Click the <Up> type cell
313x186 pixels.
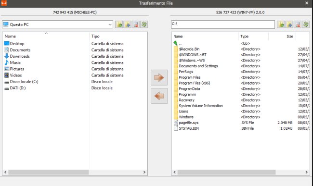(245, 43)
